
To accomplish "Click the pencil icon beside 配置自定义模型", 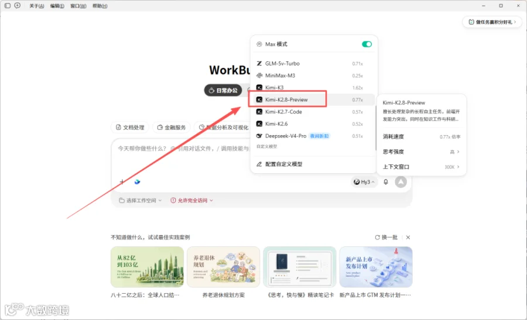I will click(259, 164).
